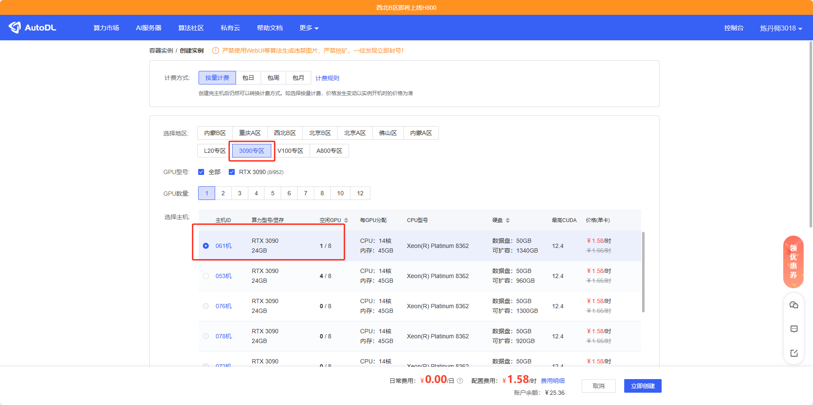Go to 算法社区 page

coord(191,28)
